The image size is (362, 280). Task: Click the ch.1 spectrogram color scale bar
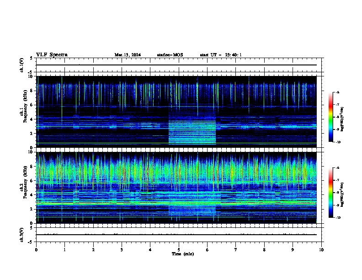pyautogui.click(x=331, y=117)
